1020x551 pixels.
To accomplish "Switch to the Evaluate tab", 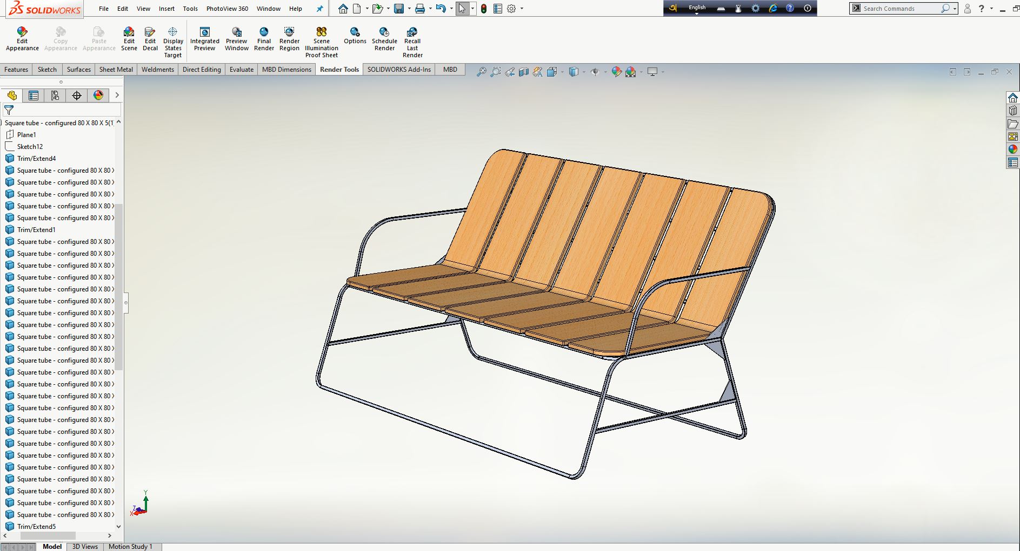I will [x=242, y=70].
